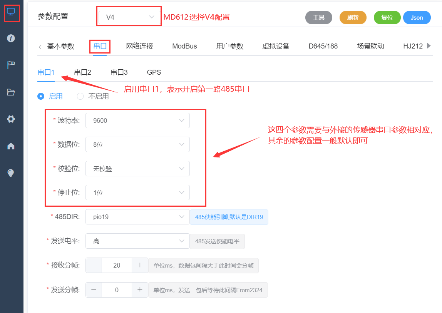The width and height of the screenshot is (442, 313).
Task: Open settings via the gear sidebar icon
Action: tap(12, 119)
